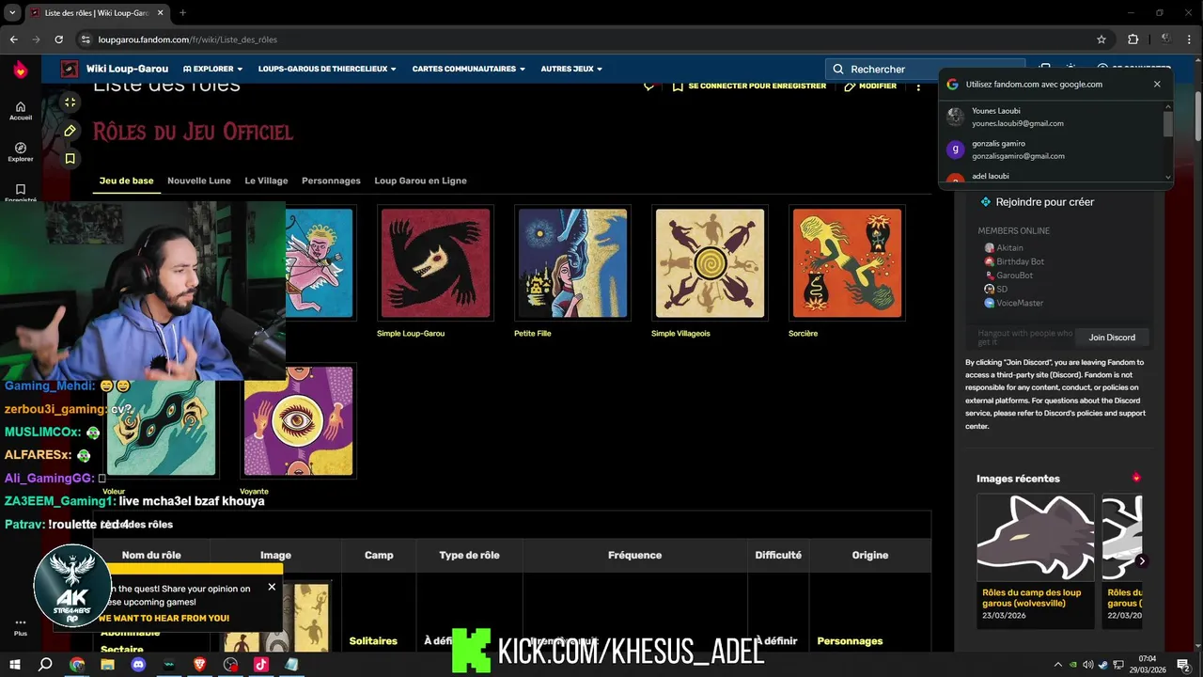Image resolution: width=1203 pixels, height=677 pixels.
Task: Click the pencil edit icon in left rail
Action: (70, 131)
